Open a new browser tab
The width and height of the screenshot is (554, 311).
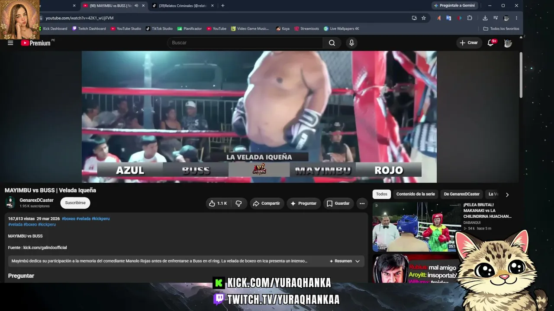point(223,6)
